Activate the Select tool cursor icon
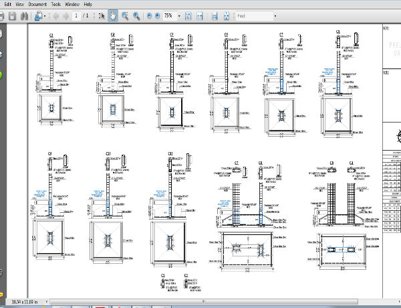 pyautogui.click(x=100, y=15)
